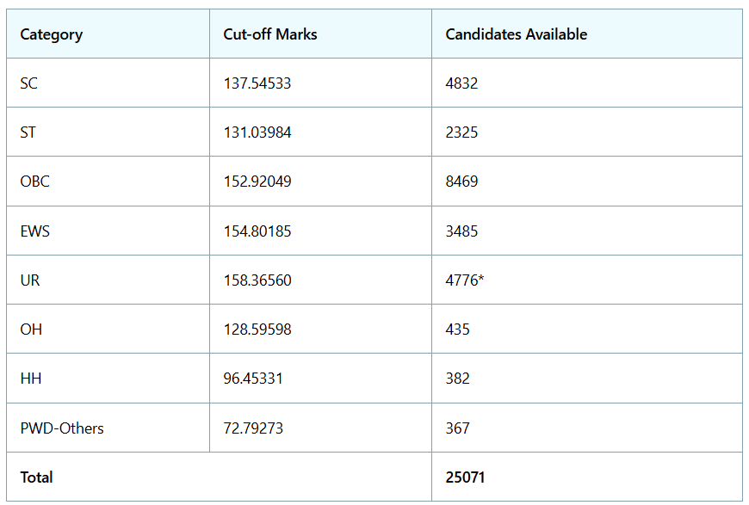Viewport: 749px width, 505px height.
Task: Click UR cut-off marks 158.36560
Action: [x=257, y=280]
